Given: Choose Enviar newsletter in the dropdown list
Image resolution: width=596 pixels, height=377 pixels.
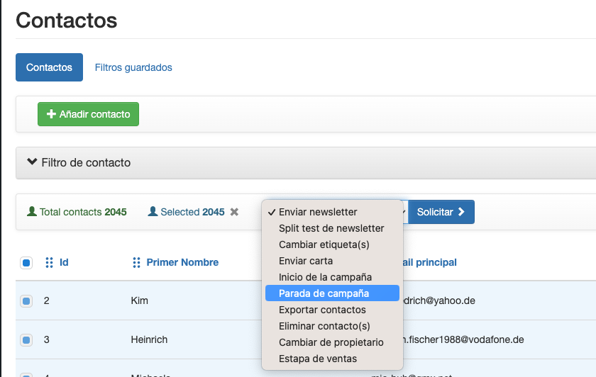Looking at the screenshot, I should pyautogui.click(x=318, y=212).
